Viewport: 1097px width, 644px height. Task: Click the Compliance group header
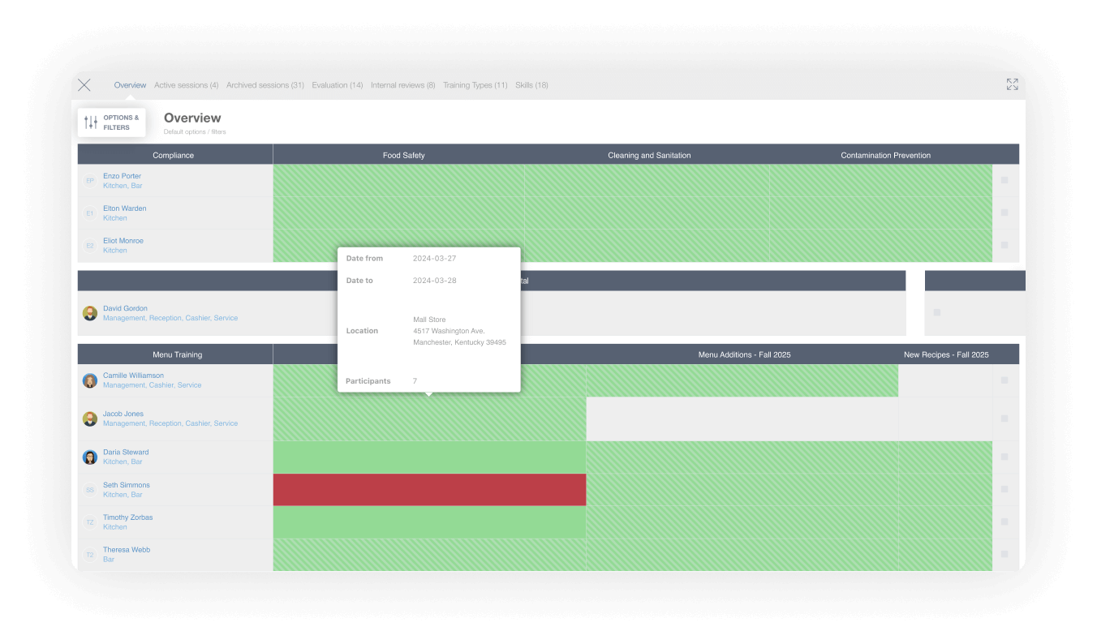click(x=174, y=155)
